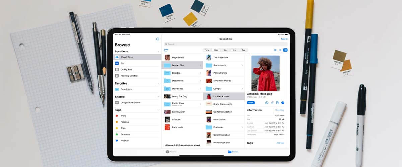Open the sidebar ellipsis options button
The width and height of the screenshot is (402, 167).
click(x=158, y=39)
